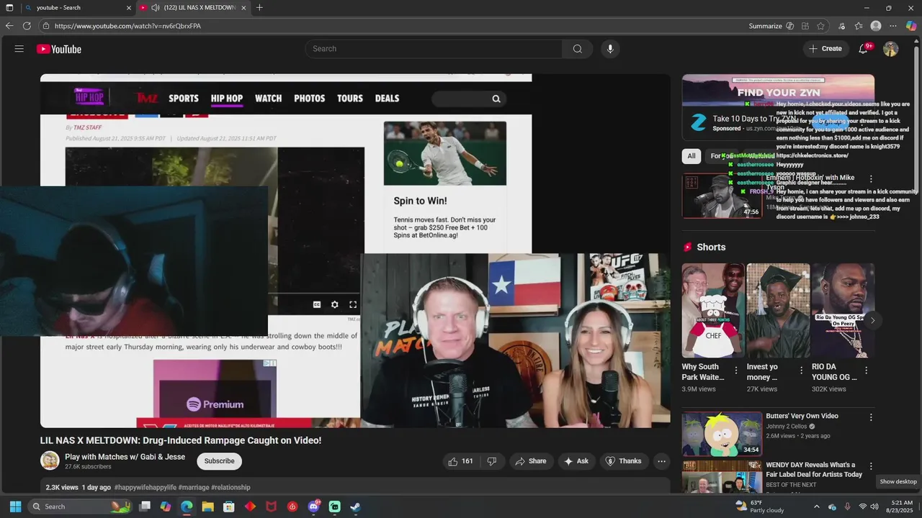Click Show desktop at taskbar corner
The width and height of the screenshot is (922, 518).
(x=920, y=506)
